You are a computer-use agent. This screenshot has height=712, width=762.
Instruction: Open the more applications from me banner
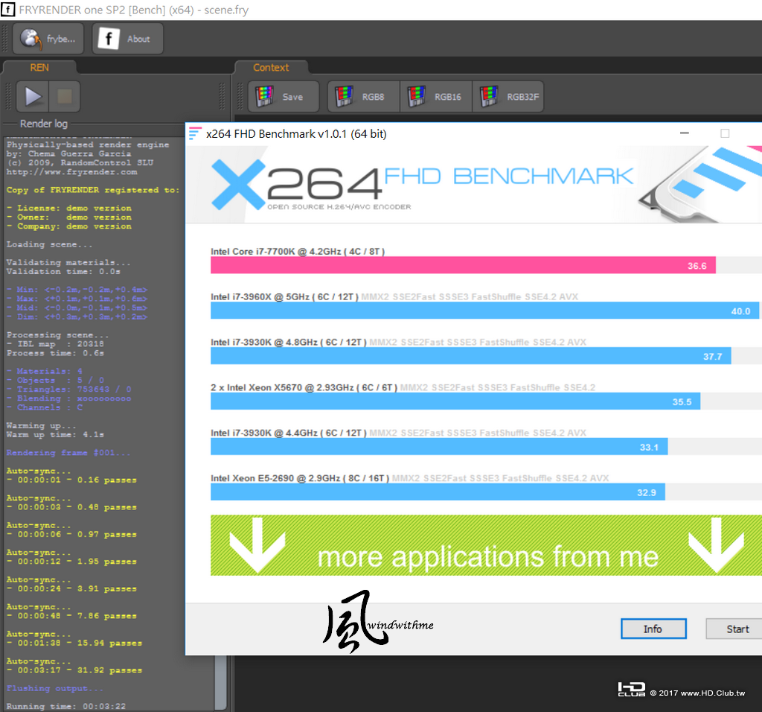point(486,545)
